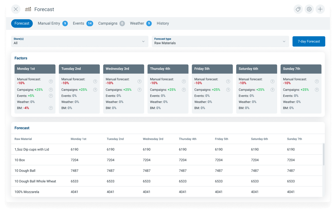Go to the Campaigns tab
This screenshot has height=213, width=336.
point(112,23)
